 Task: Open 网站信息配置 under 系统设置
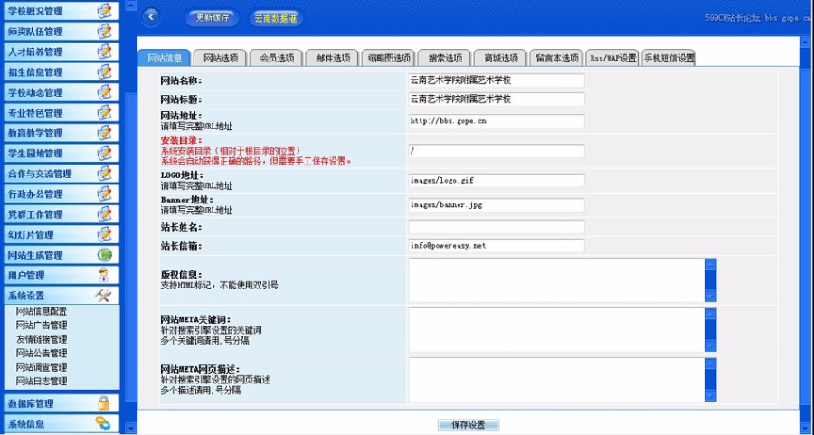(42, 311)
